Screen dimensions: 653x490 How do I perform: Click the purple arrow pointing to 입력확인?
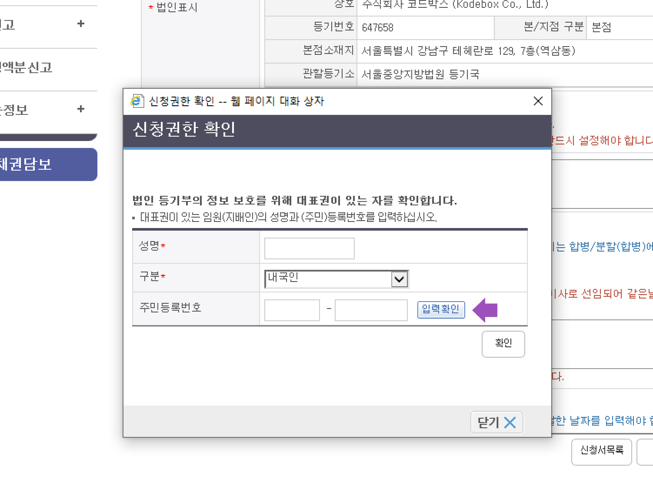pyautogui.click(x=485, y=310)
